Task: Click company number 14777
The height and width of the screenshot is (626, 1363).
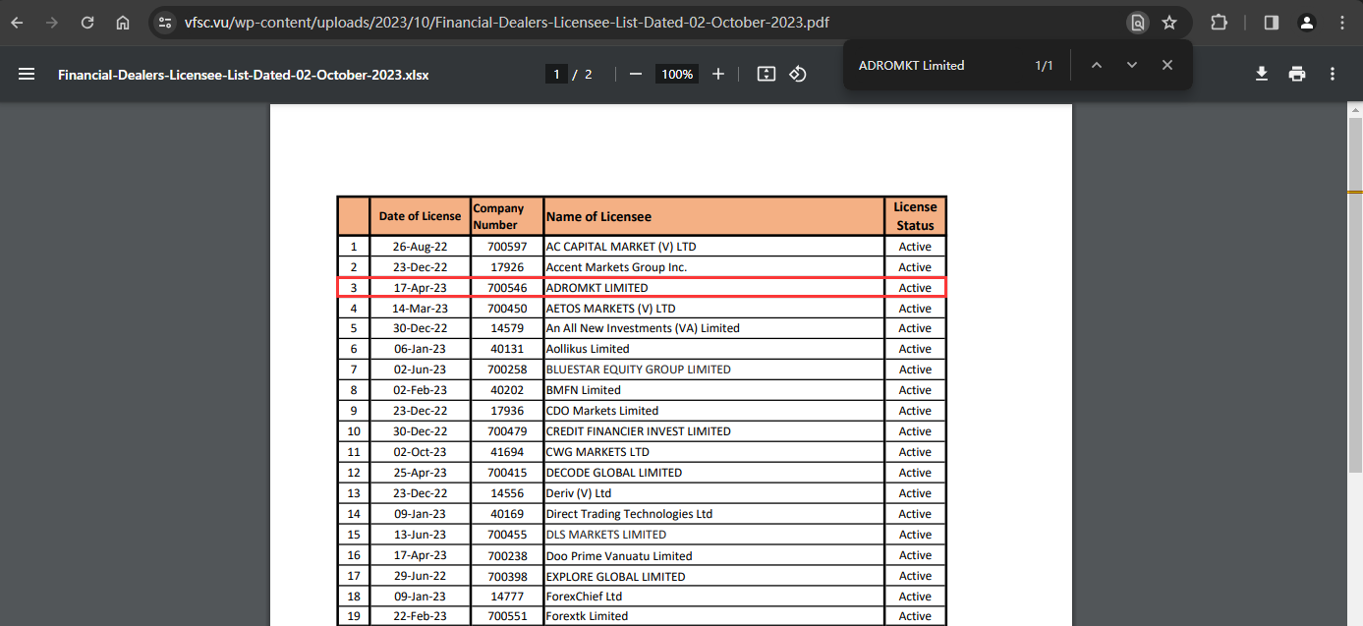Action: 507,597
